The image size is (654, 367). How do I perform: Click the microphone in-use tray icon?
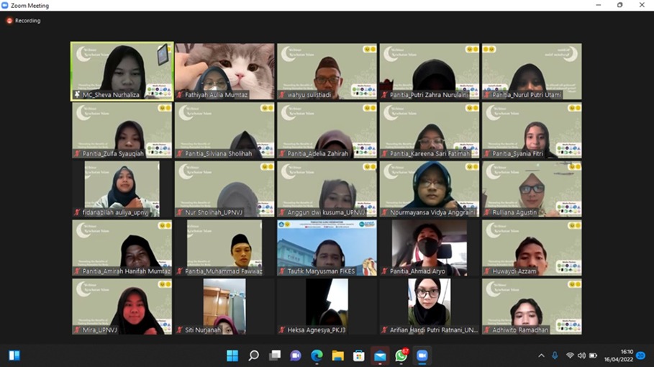pos(555,355)
